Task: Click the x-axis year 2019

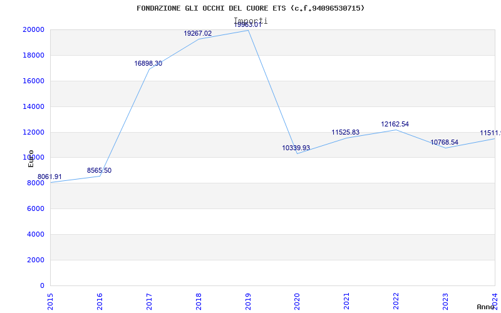Action: tap(248, 302)
